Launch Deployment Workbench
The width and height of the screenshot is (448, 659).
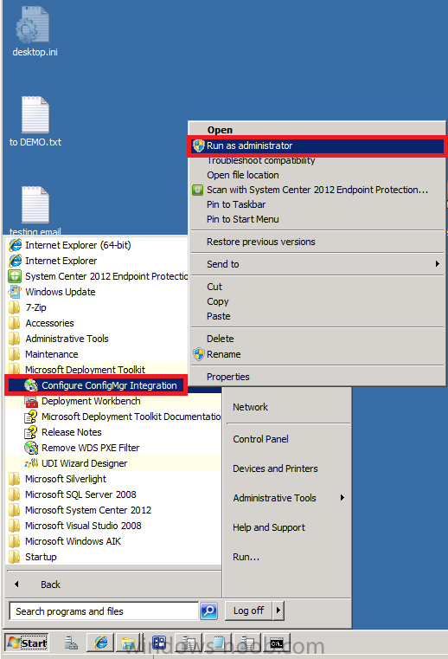[x=91, y=401]
